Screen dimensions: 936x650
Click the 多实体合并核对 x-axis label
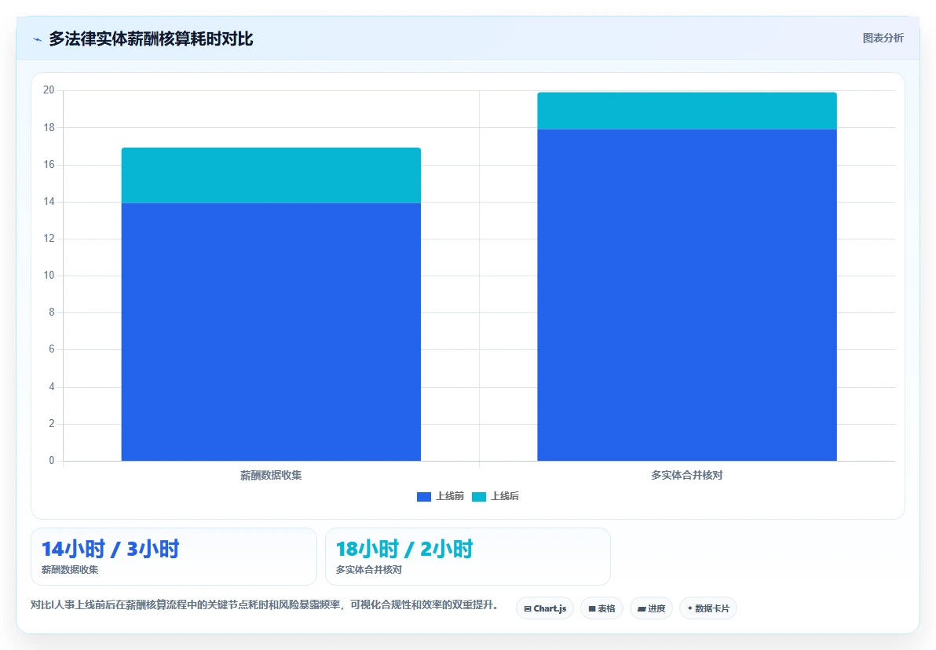click(687, 476)
